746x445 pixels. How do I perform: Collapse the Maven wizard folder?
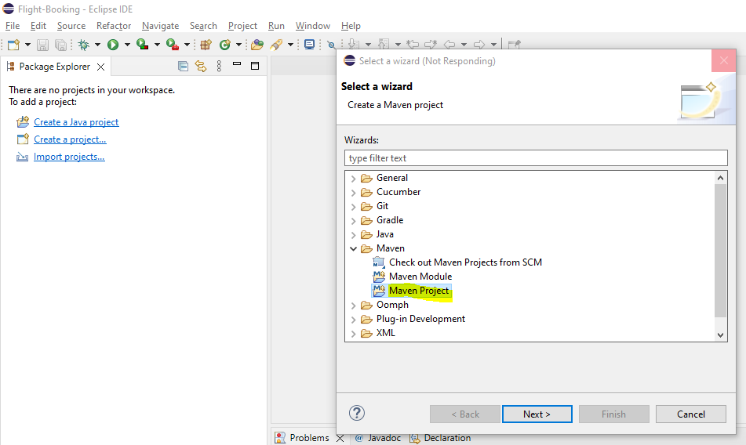pyautogui.click(x=353, y=248)
